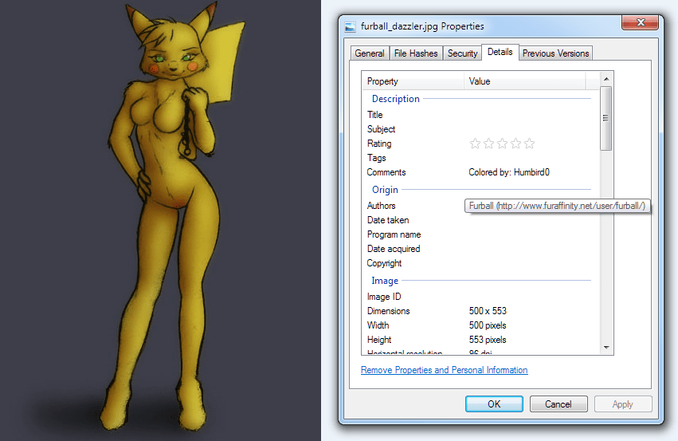Switch to the General tab

coord(370,53)
